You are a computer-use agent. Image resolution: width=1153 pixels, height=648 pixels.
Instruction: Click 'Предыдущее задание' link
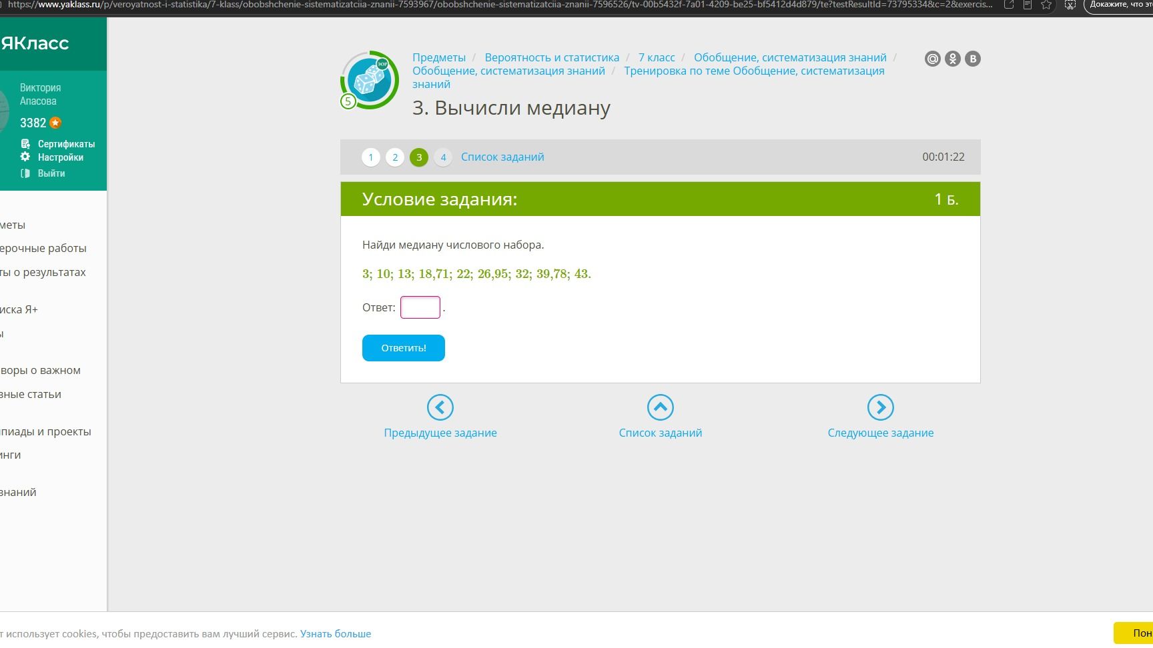[440, 433]
